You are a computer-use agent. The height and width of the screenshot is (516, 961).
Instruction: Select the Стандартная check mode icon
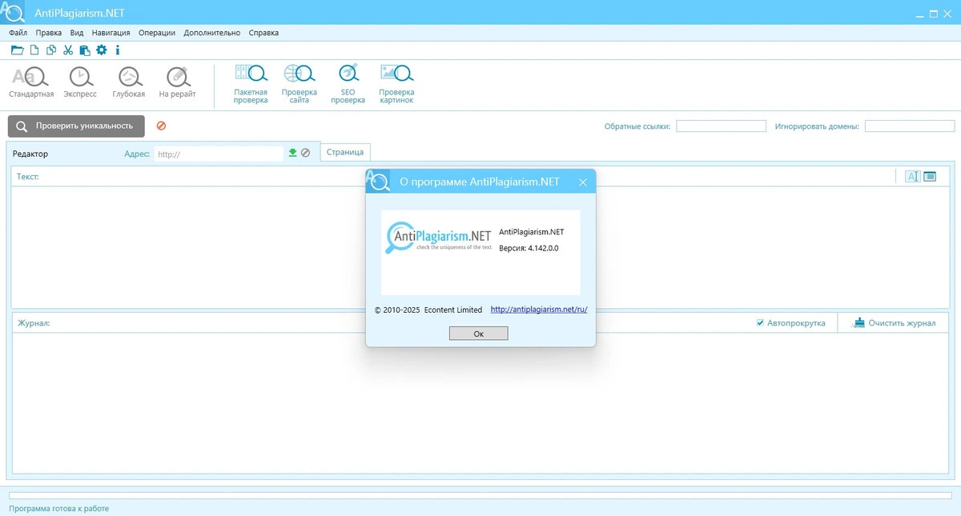[31, 82]
